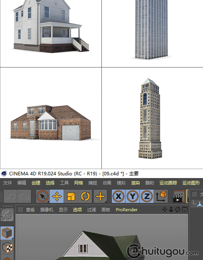Maximize viewport with toggle view icon
The height and width of the screenshot is (260, 203).
coord(185,210)
